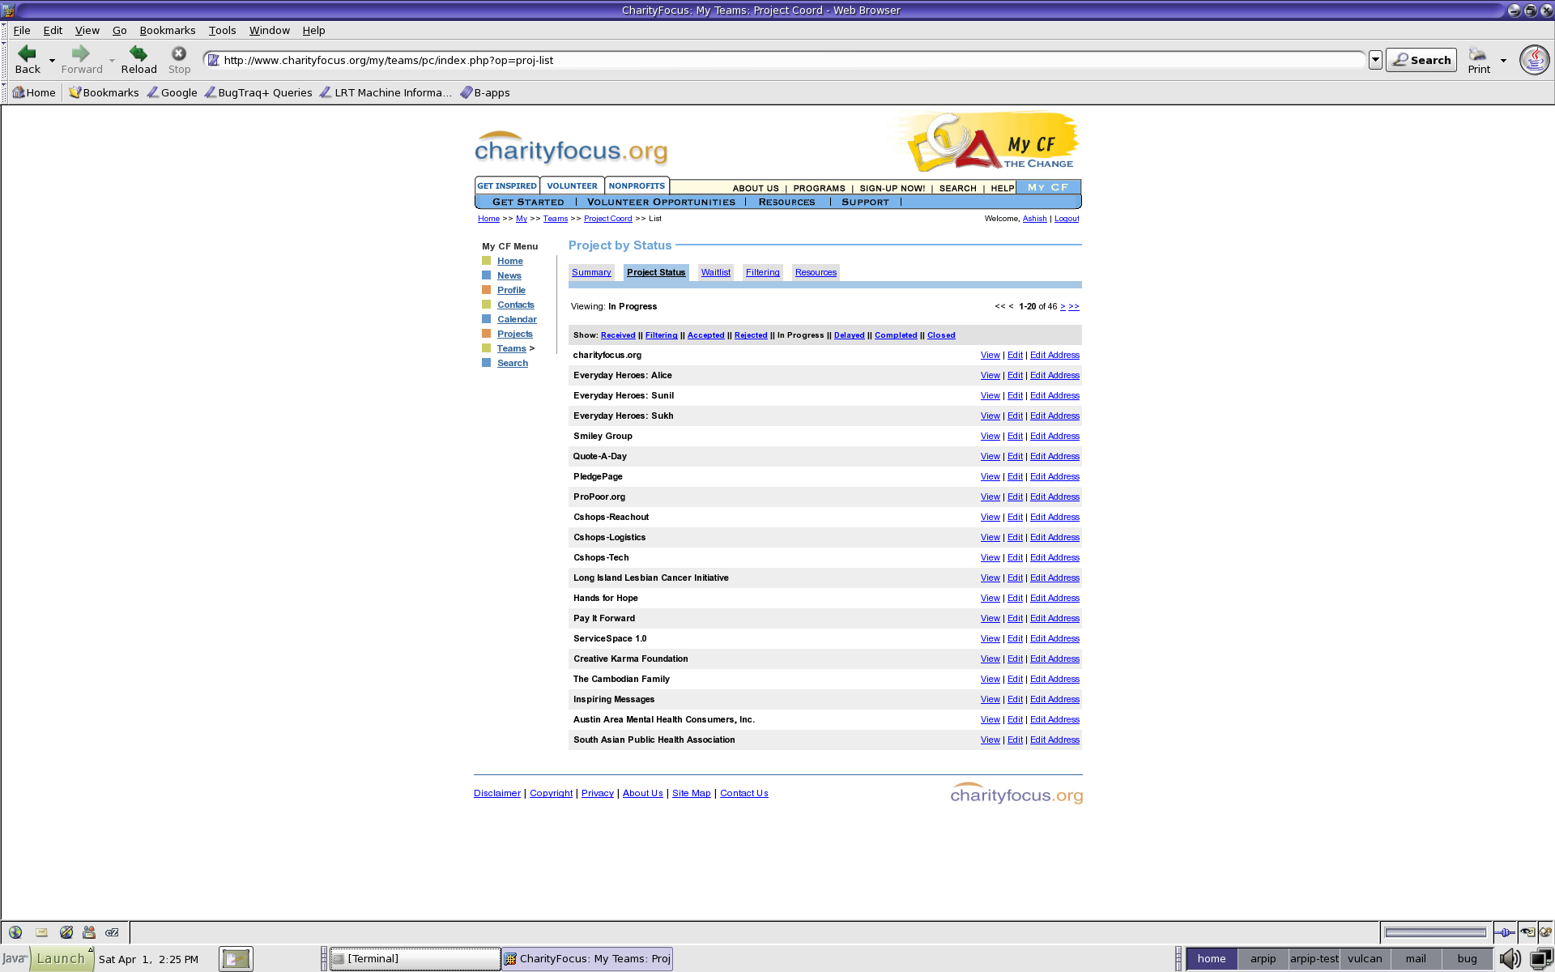Click the Launch button in taskbar
1555x972 pixels.
click(61, 959)
